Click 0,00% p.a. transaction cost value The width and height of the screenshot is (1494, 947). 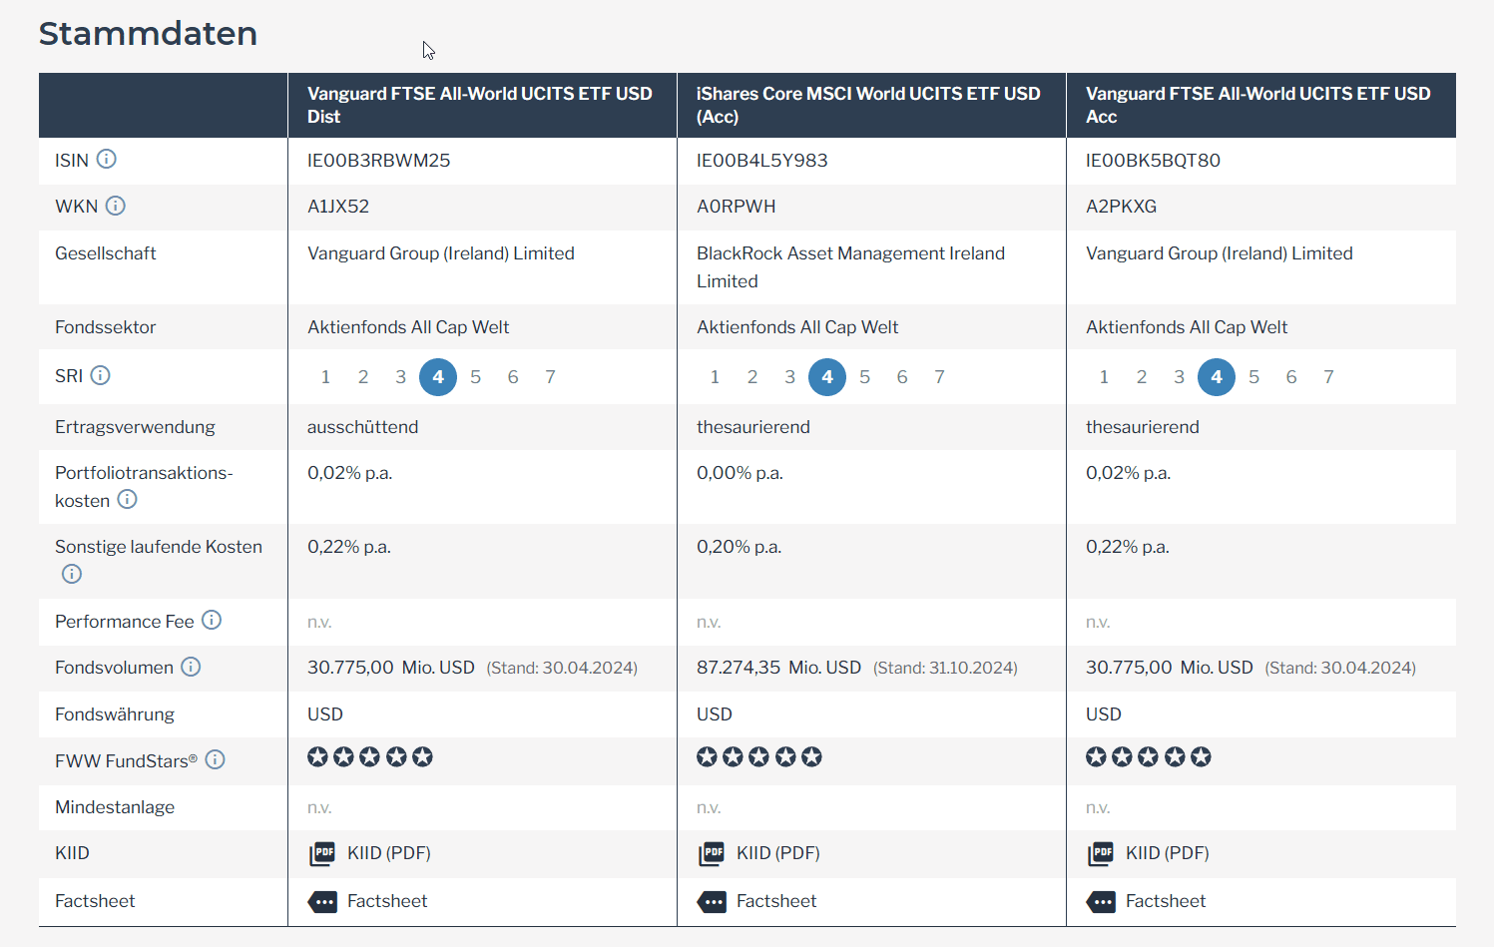click(x=740, y=473)
